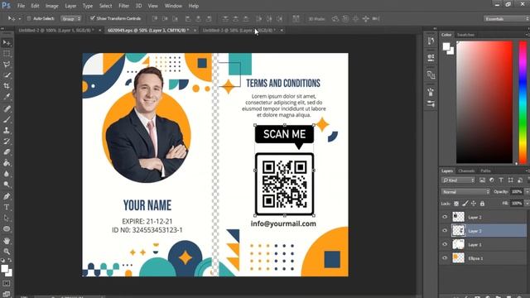Screen dimensions: 530x298
Task: Select the Quick Selection tool
Action: click(7, 75)
